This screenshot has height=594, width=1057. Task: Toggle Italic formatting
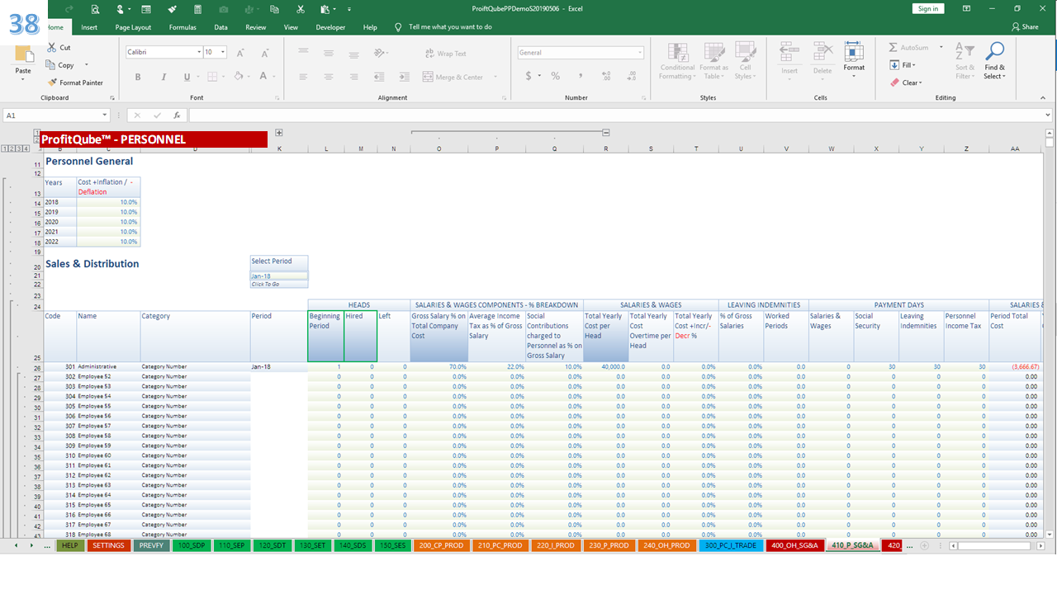[x=162, y=77]
